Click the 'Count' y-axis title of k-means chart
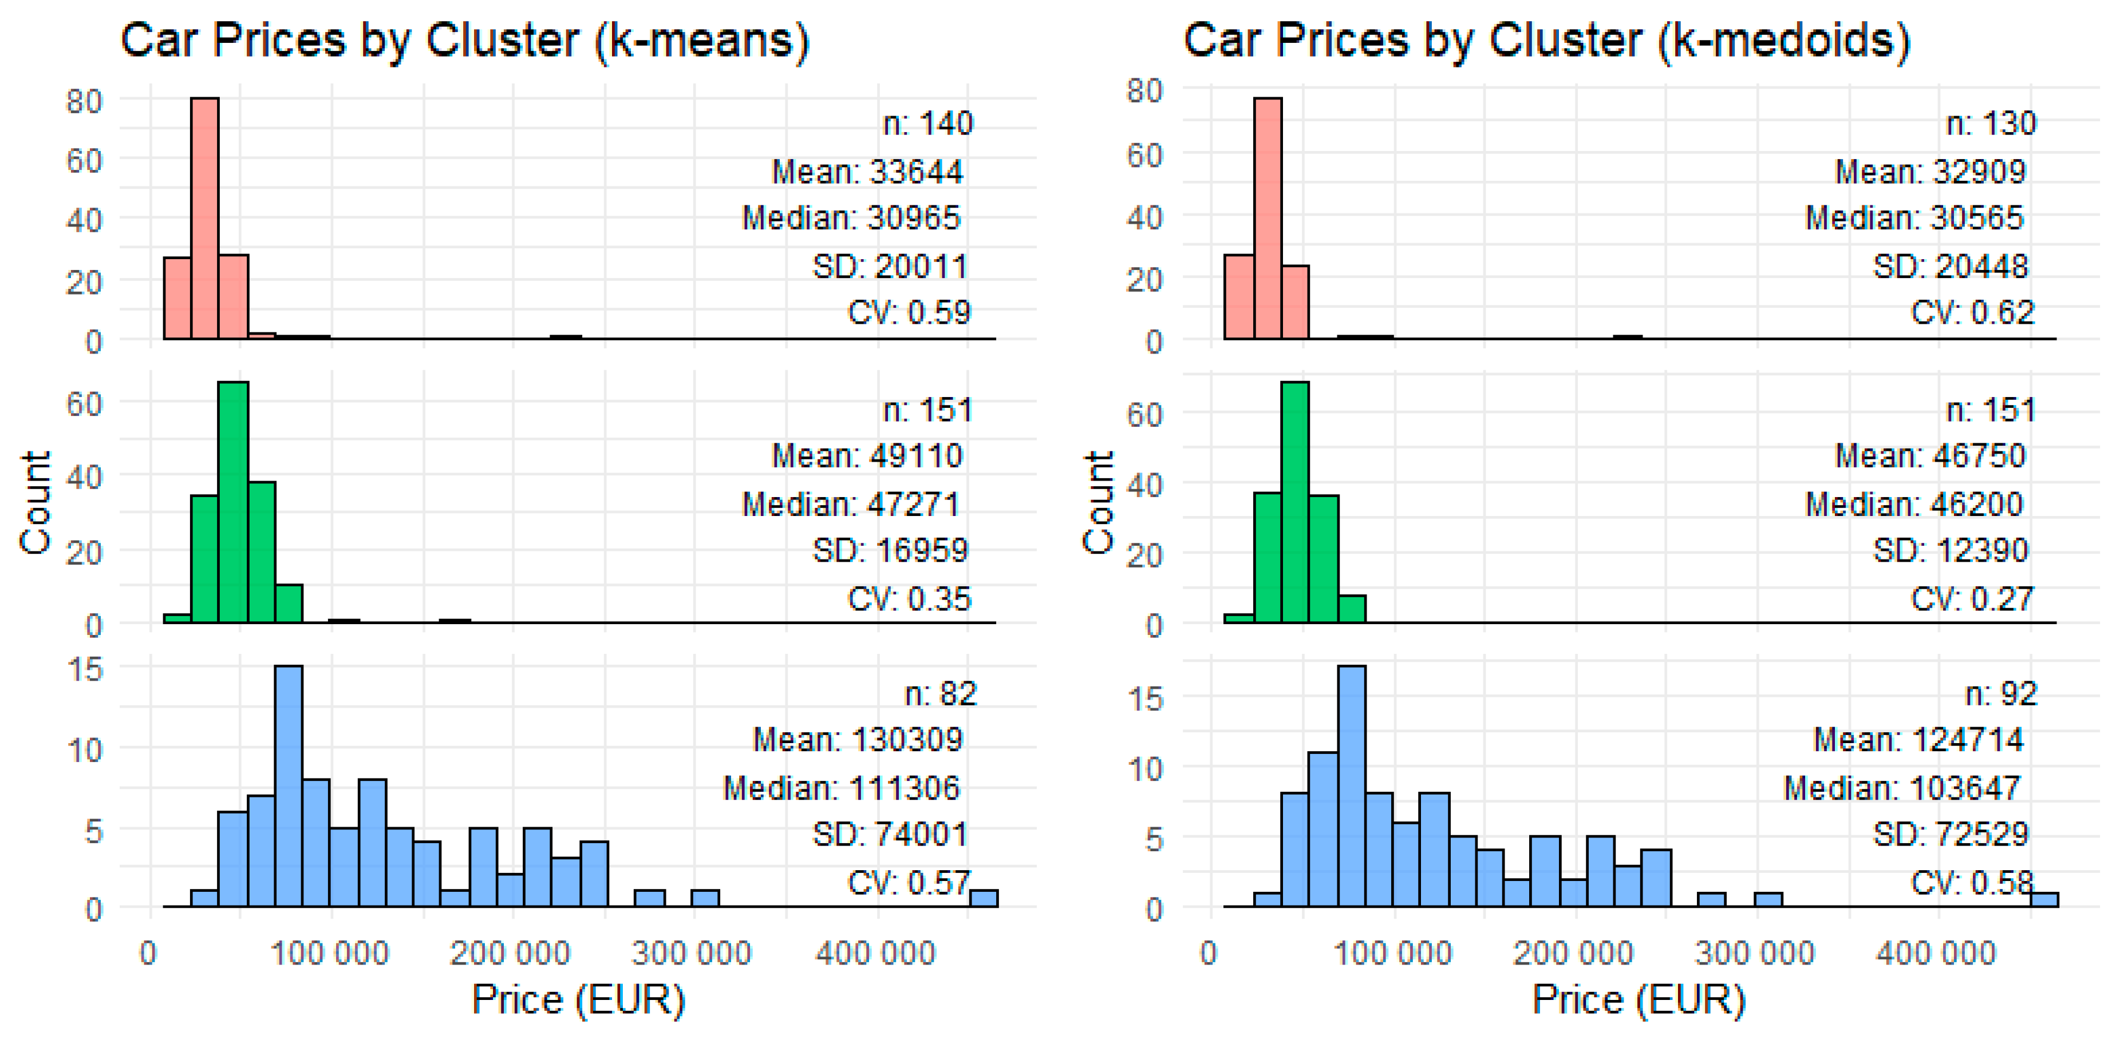This screenshot has width=2124, height=1040. click(x=35, y=503)
